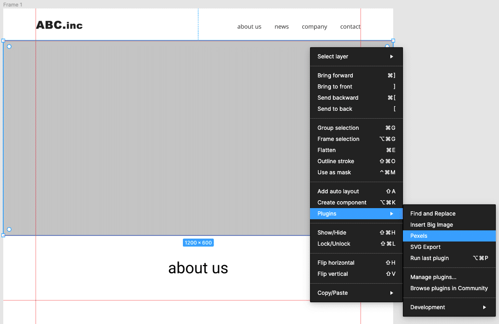This screenshot has width=499, height=324.
Task: Open the Plugins submenu item
Action: pos(356,214)
